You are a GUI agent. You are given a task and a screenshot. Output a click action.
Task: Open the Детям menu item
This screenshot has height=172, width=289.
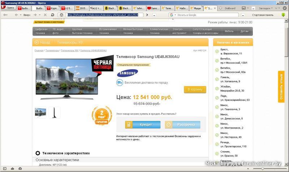[245, 32]
